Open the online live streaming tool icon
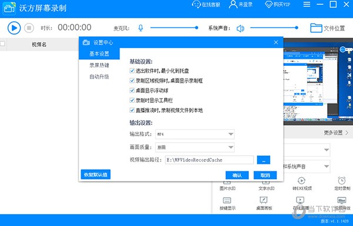353x226 pixels. [300, 200]
